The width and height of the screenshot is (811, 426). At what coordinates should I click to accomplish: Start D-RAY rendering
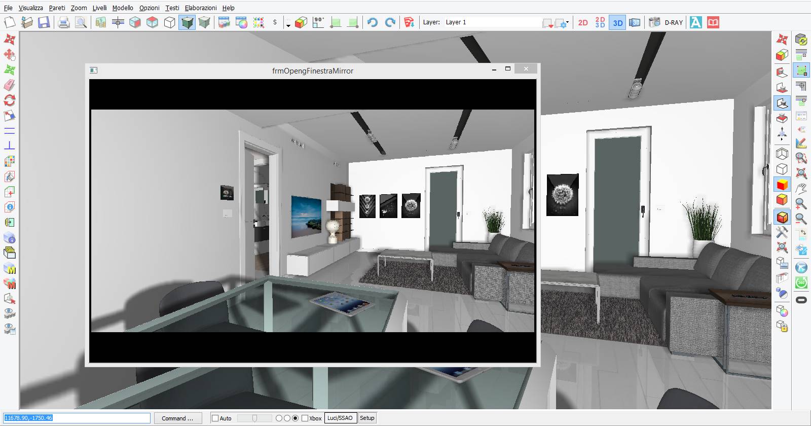tap(674, 22)
